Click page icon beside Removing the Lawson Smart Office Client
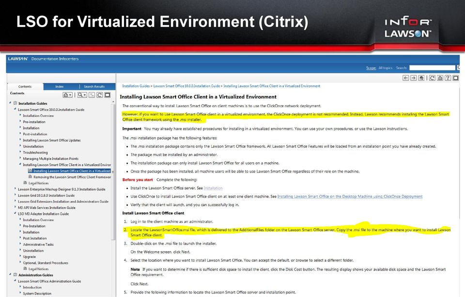The height and width of the screenshot is (297, 465). (x=30, y=177)
